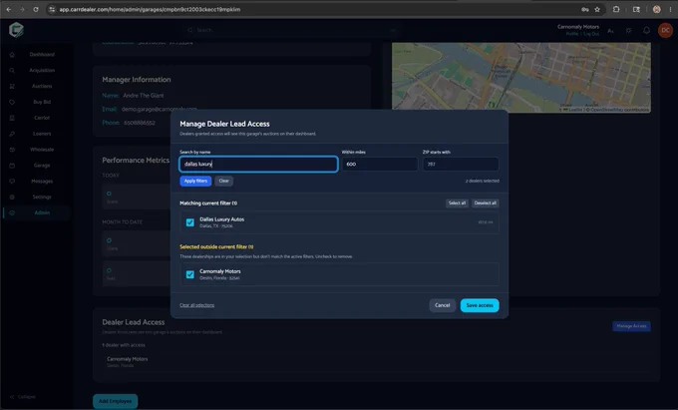Open the browser side panel icon
678x410 pixels.
[636, 9]
